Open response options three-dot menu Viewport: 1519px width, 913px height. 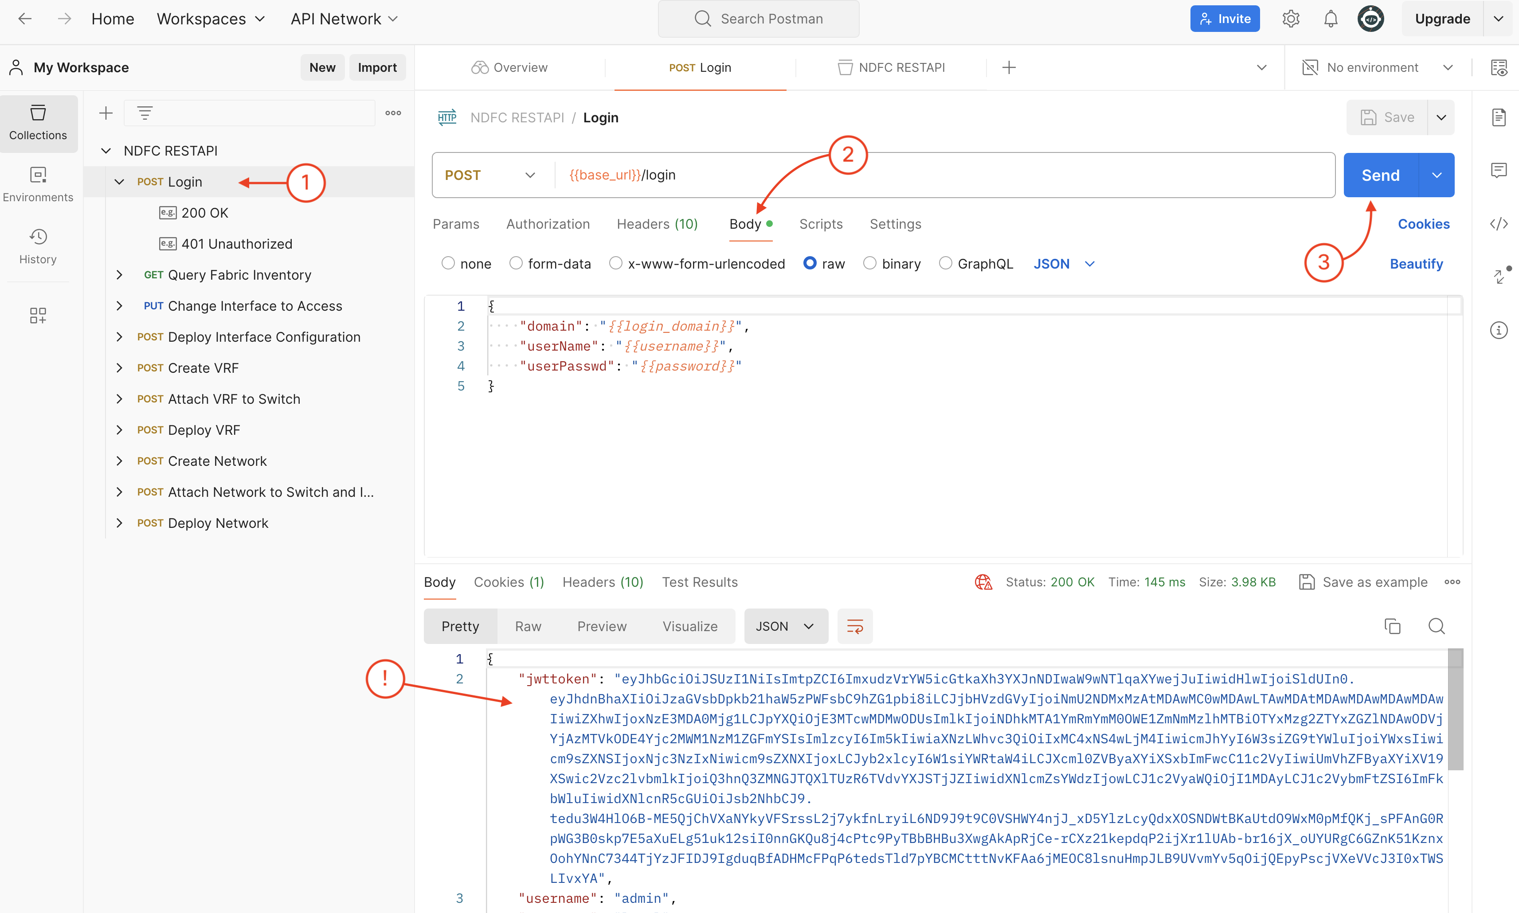click(x=1452, y=582)
